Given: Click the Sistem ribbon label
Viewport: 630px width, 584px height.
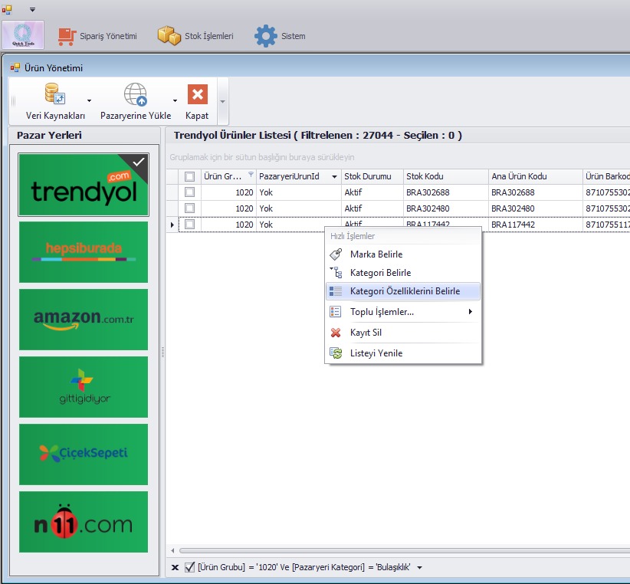Looking at the screenshot, I should 294,36.
